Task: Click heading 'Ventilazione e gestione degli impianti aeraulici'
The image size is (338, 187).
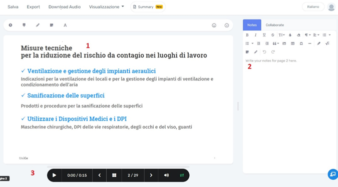Action: tap(92, 71)
